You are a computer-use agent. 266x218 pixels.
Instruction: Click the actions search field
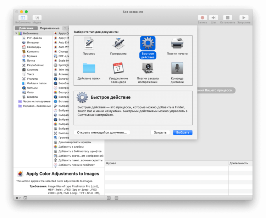[66, 28]
